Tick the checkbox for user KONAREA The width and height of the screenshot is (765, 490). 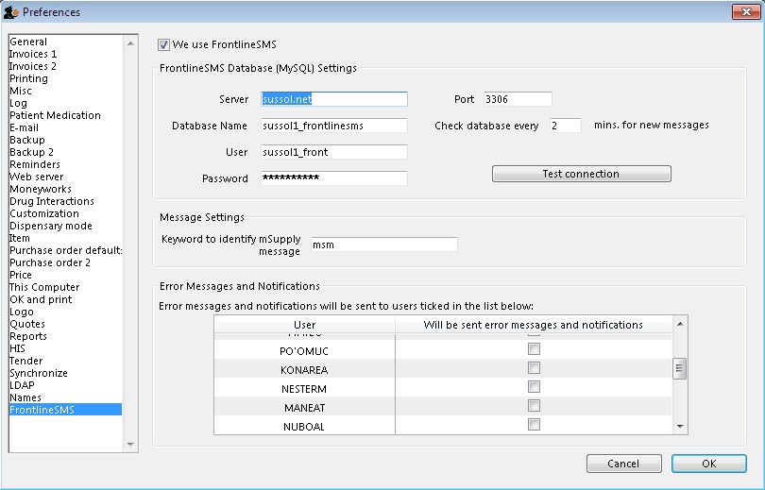tap(534, 368)
